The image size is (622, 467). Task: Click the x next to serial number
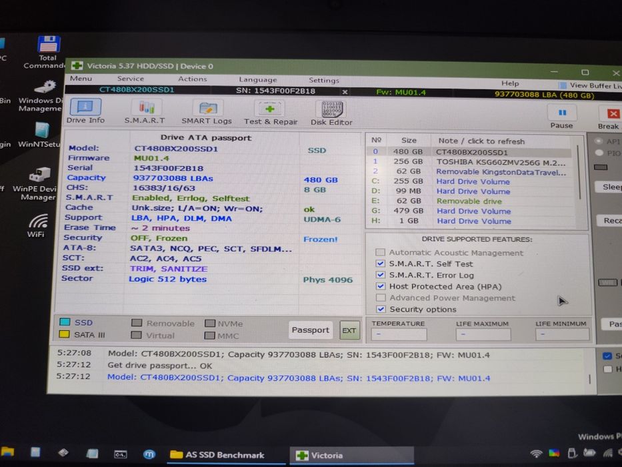pos(345,92)
